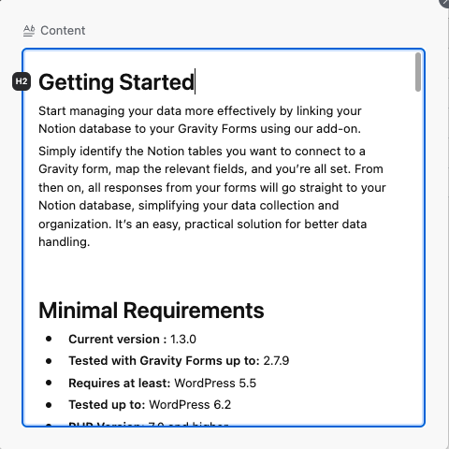Click the Tested with Gravity Forms 2.7.9 item
Screen dimensions: 449x449
(x=179, y=361)
